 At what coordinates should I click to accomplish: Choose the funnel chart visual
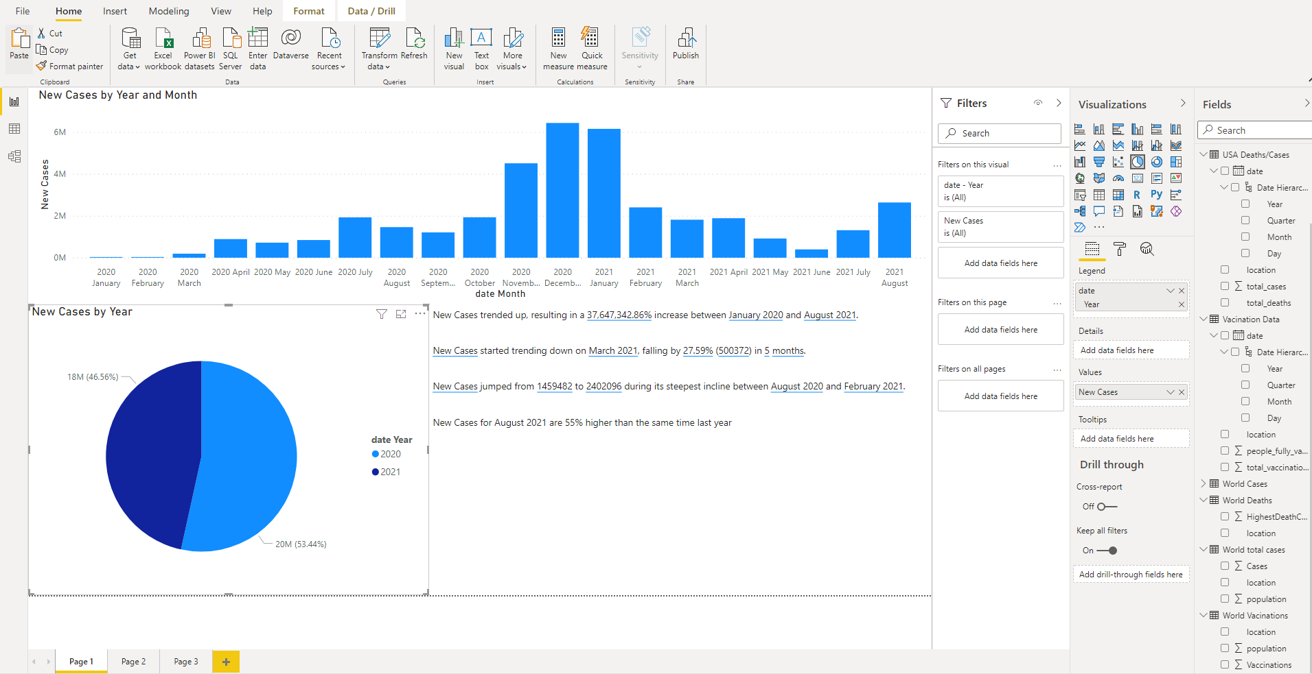click(1099, 162)
